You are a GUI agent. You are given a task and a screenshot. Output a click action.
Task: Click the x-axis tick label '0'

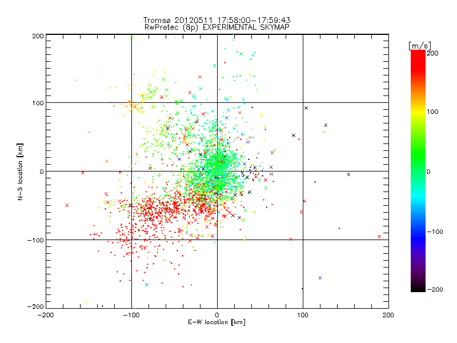217,315
